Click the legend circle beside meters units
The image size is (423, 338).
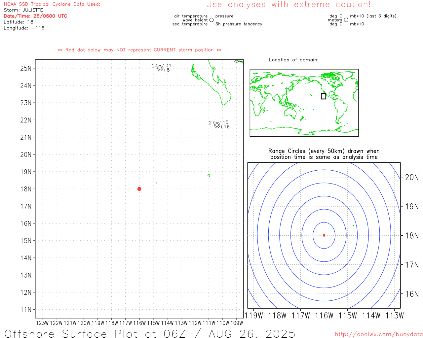(346, 20)
